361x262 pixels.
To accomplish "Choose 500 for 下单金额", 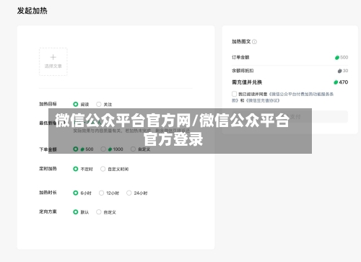I will (x=76, y=149).
